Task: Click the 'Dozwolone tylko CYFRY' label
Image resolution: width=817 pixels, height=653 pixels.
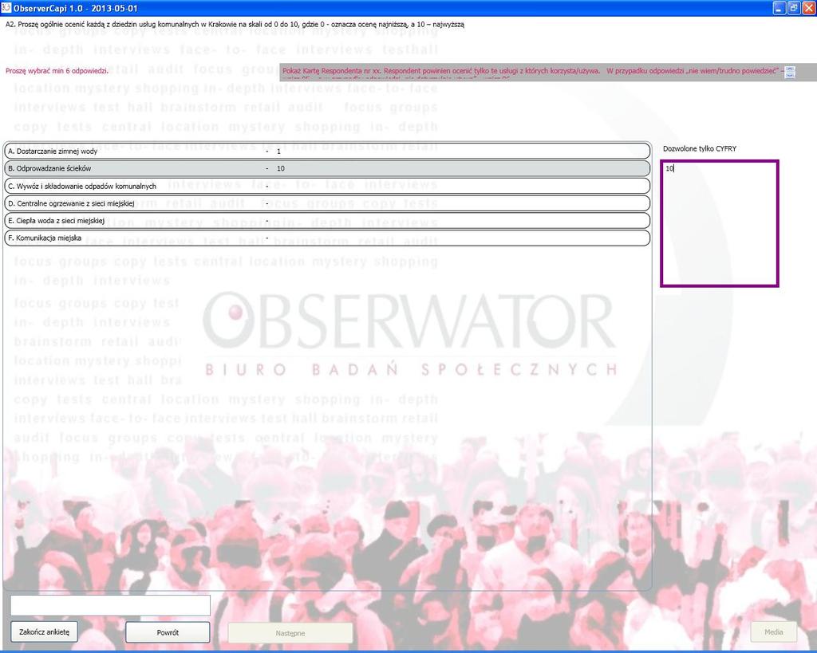Action: [x=700, y=148]
